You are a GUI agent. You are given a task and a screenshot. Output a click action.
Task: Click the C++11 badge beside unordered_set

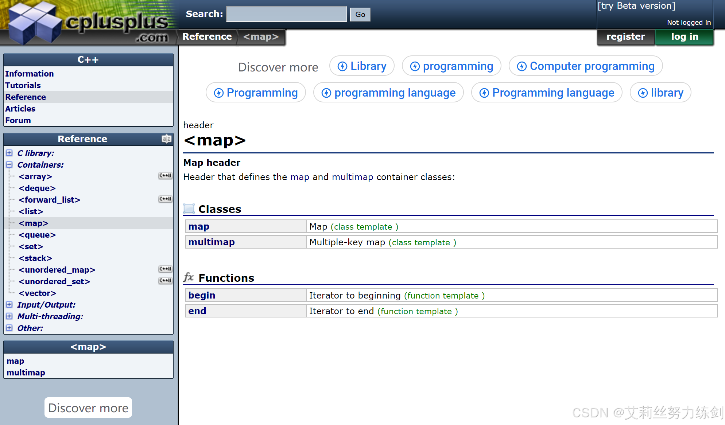[x=165, y=281]
